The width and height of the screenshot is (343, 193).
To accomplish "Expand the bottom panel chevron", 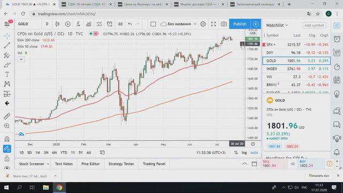I will [244, 164].
